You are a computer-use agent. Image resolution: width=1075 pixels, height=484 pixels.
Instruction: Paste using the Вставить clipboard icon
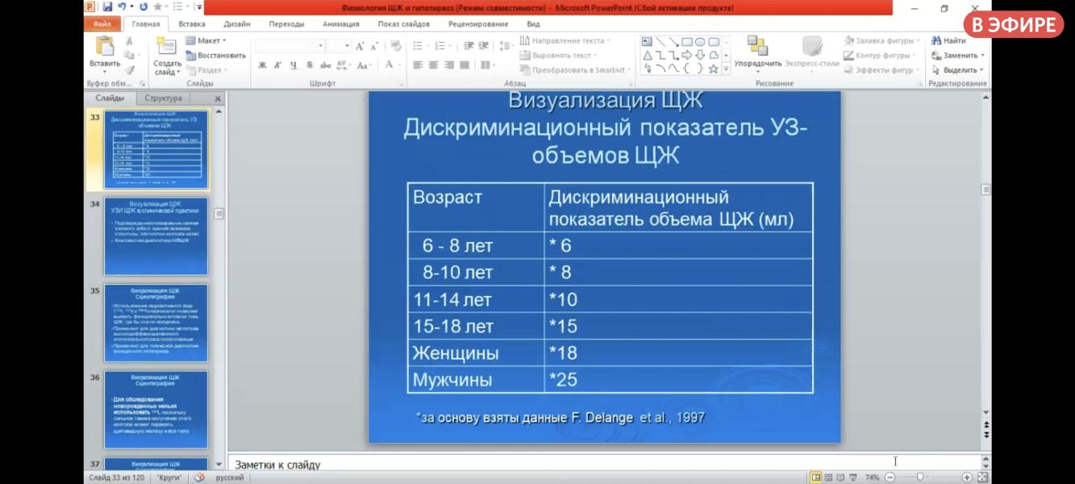pyautogui.click(x=105, y=46)
